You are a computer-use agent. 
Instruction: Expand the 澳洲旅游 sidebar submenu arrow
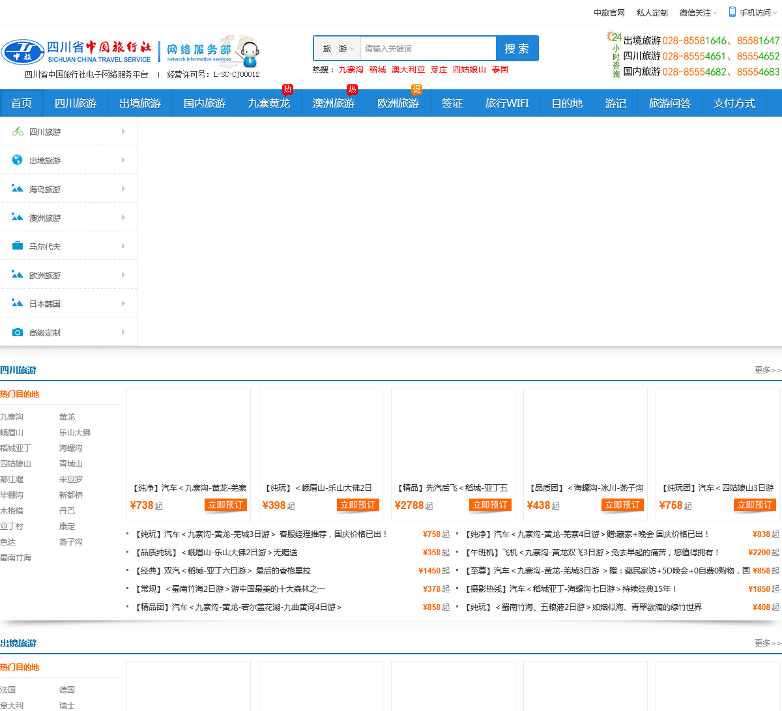pyautogui.click(x=123, y=218)
